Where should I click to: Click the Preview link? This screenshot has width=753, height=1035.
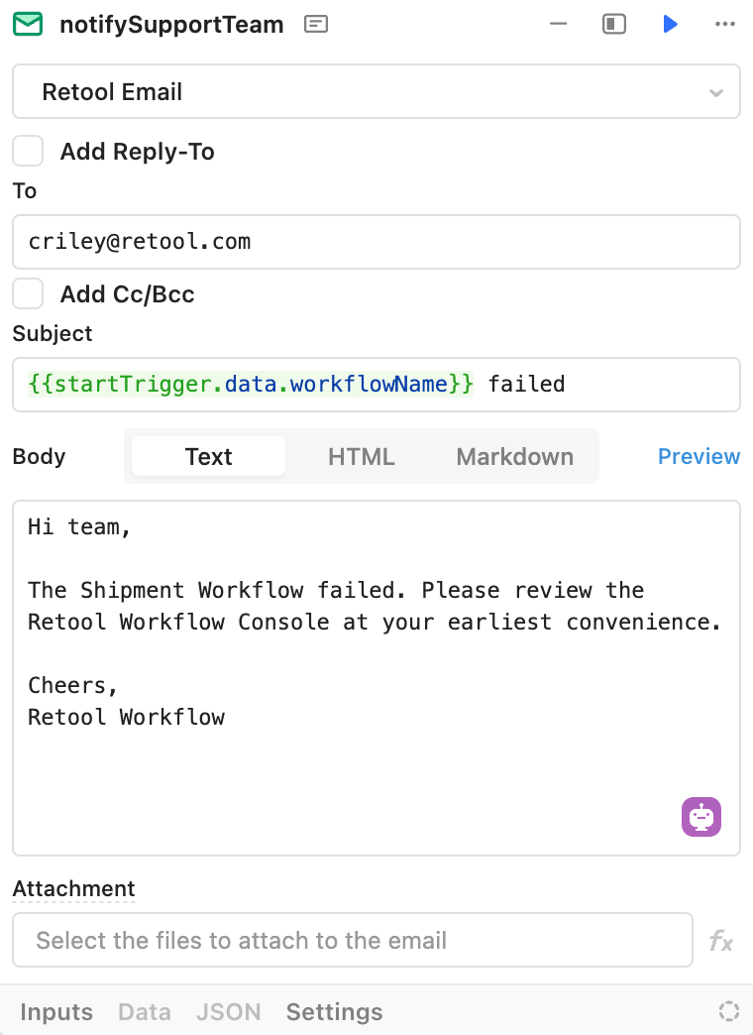tap(699, 456)
